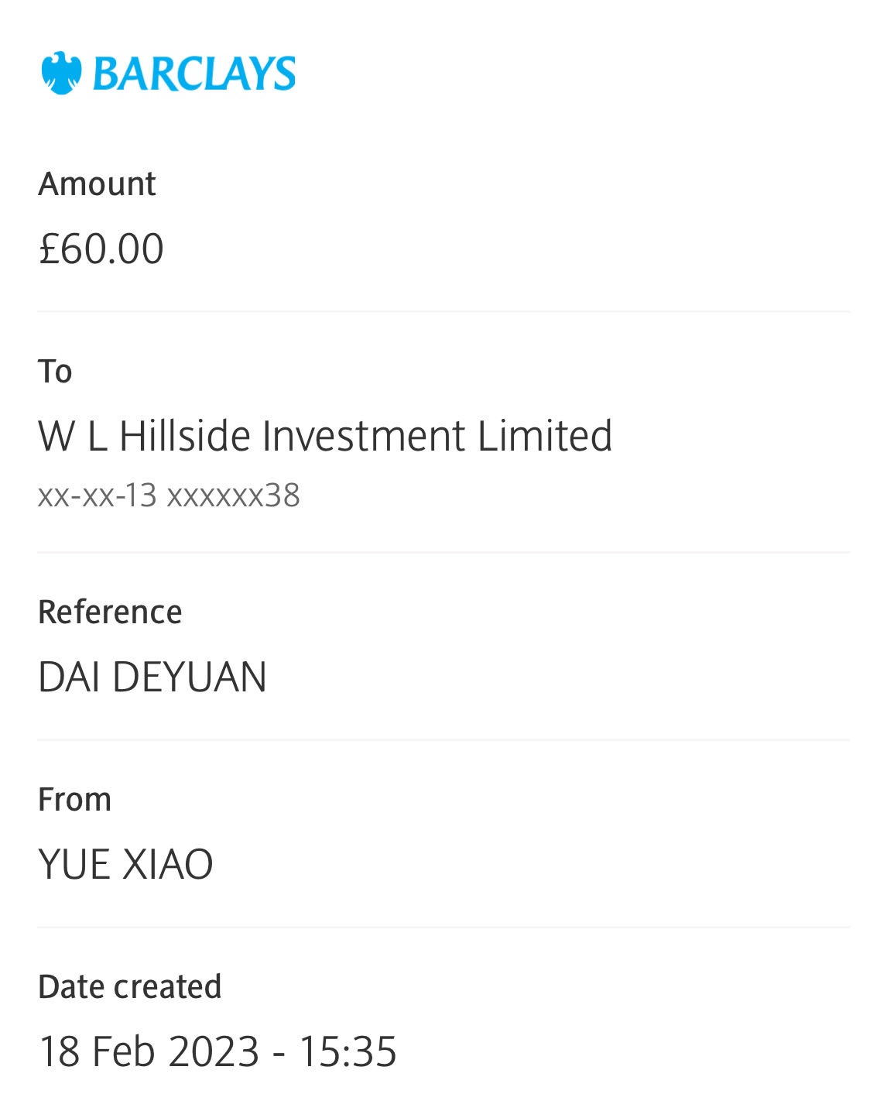Click the word Limited in payee name

click(x=544, y=436)
